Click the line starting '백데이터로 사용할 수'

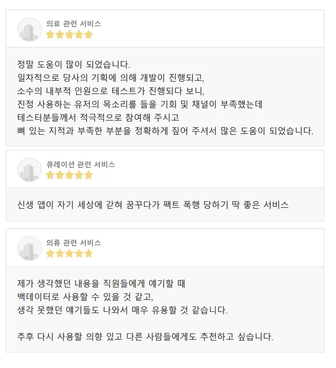tap(85, 297)
